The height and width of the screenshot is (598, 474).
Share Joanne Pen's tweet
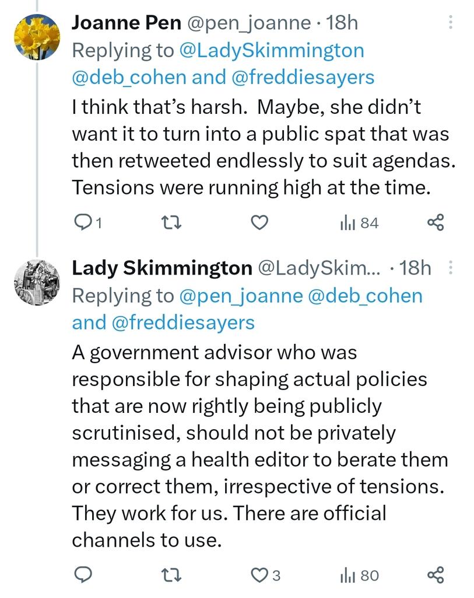[436, 222]
